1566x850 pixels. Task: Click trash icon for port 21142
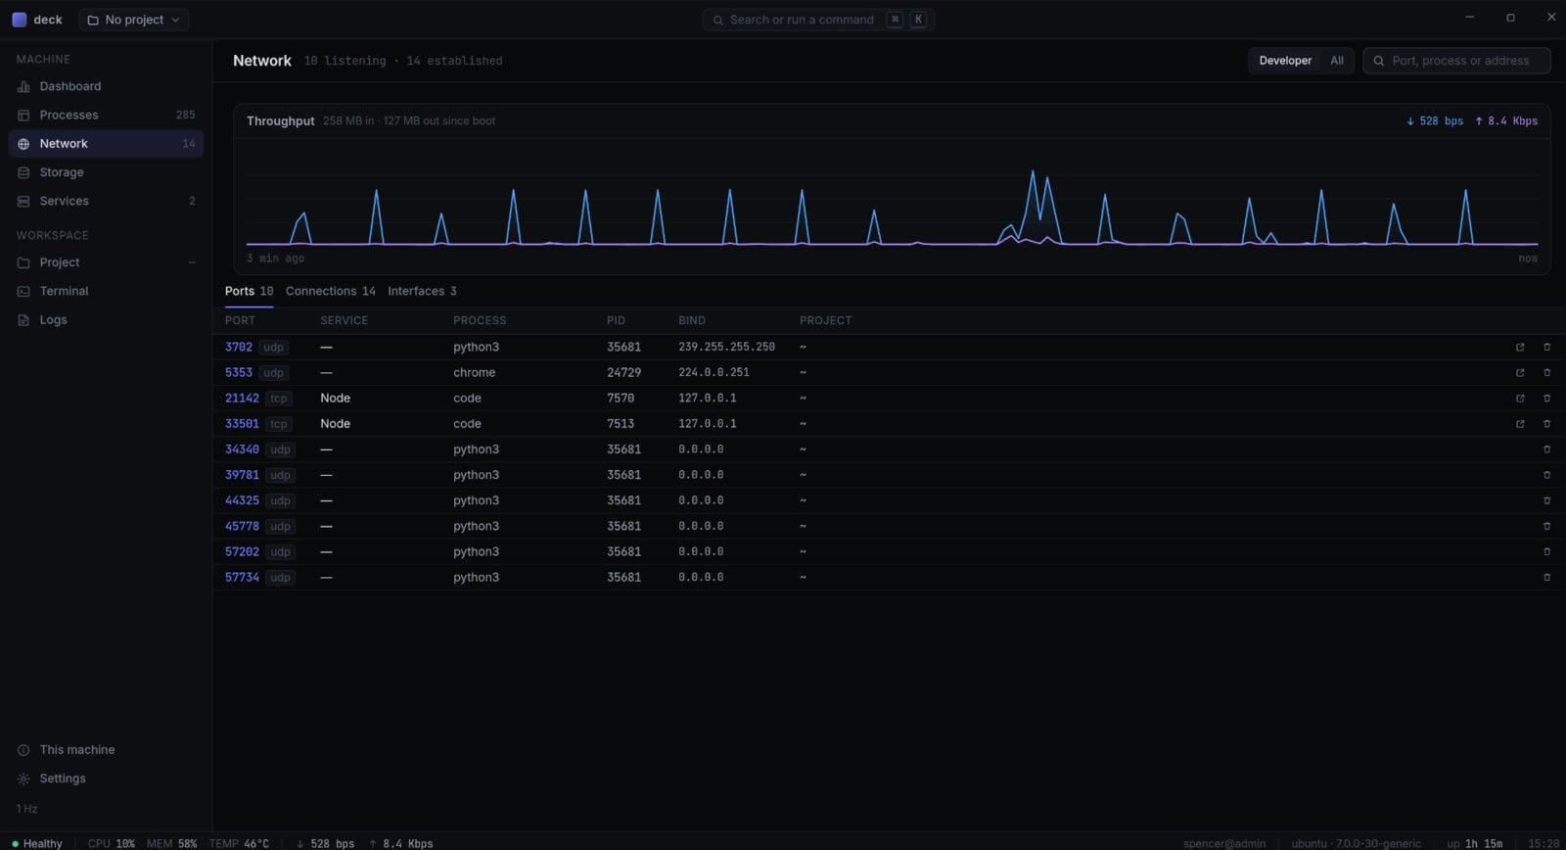[x=1547, y=398]
